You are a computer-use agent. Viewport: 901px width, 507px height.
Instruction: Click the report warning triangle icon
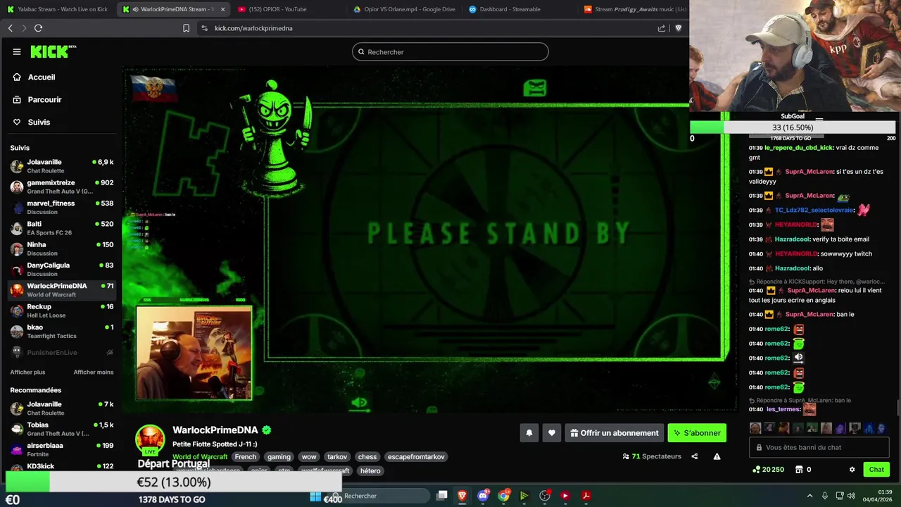(x=717, y=456)
